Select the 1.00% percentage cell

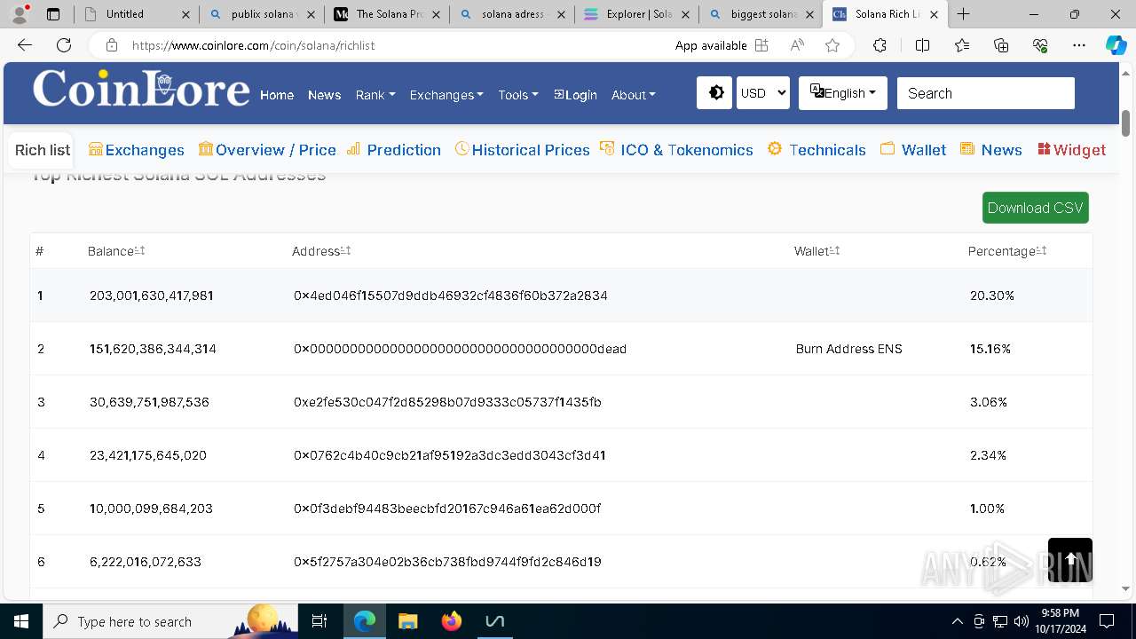click(x=987, y=509)
